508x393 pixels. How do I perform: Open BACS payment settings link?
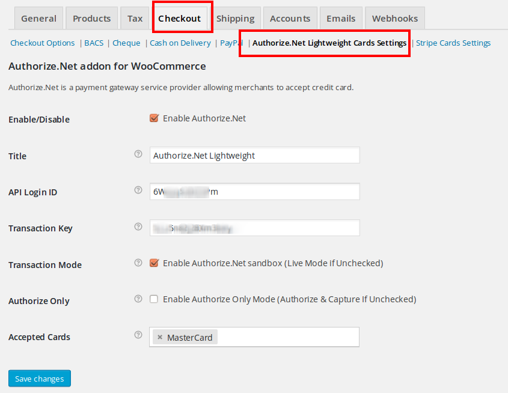94,43
